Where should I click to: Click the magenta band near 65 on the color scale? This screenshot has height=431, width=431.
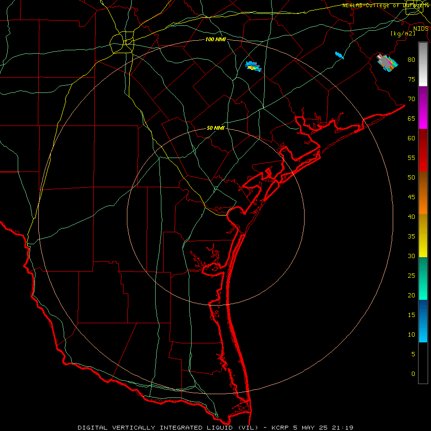click(423, 108)
